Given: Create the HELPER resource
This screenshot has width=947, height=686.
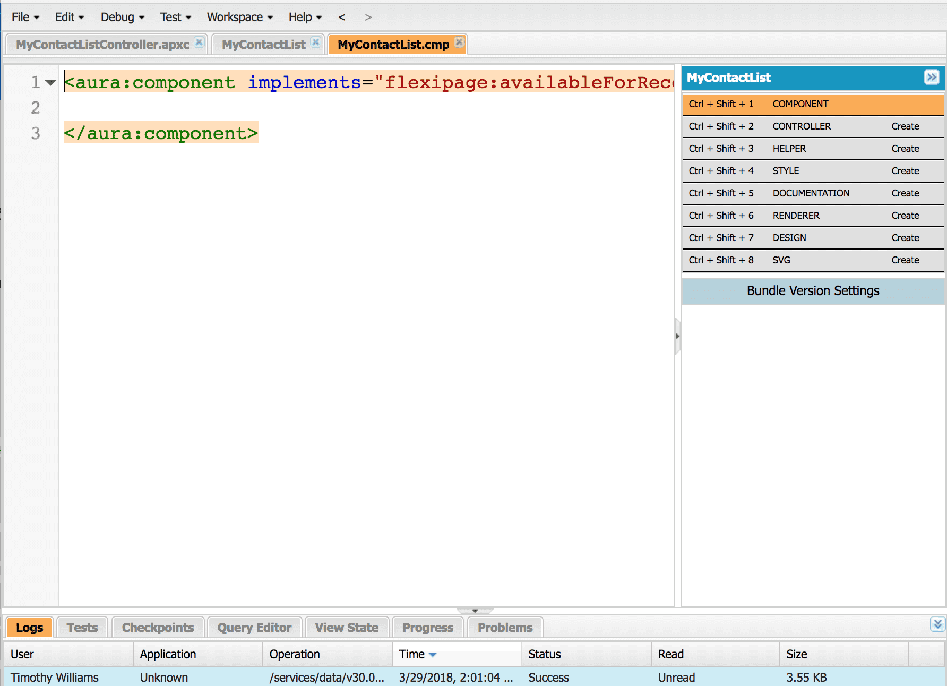Looking at the screenshot, I should (x=905, y=149).
